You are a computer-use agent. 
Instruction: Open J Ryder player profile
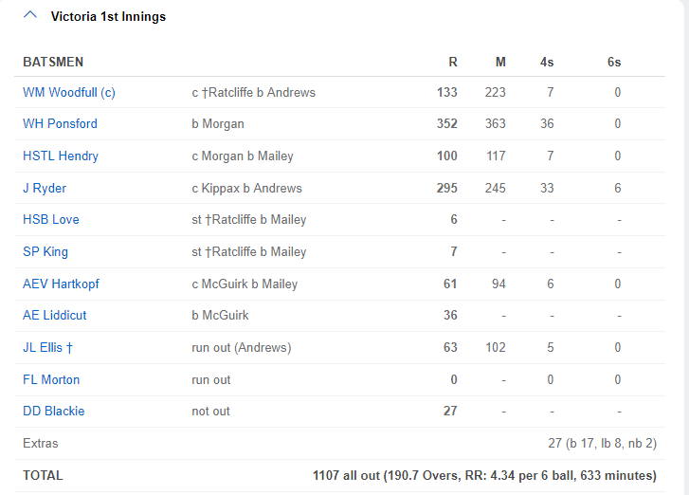(45, 188)
